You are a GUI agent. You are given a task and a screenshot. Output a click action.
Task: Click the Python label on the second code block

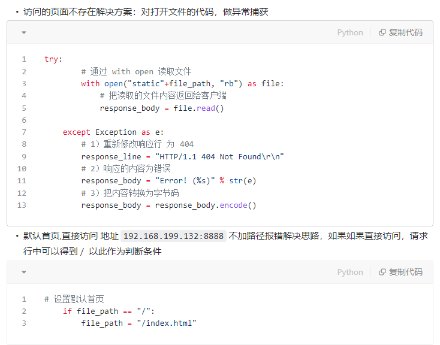click(x=350, y=272)
